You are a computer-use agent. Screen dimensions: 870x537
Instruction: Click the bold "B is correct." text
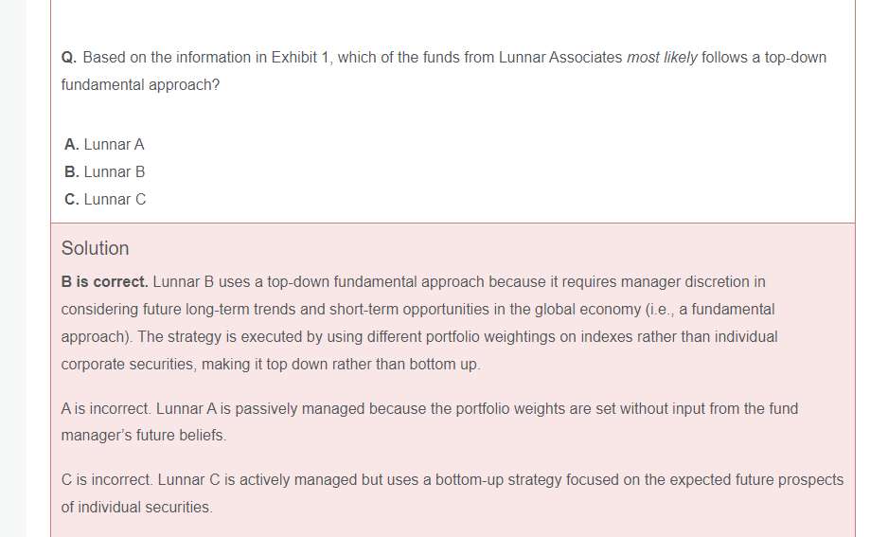coord(104,282)
